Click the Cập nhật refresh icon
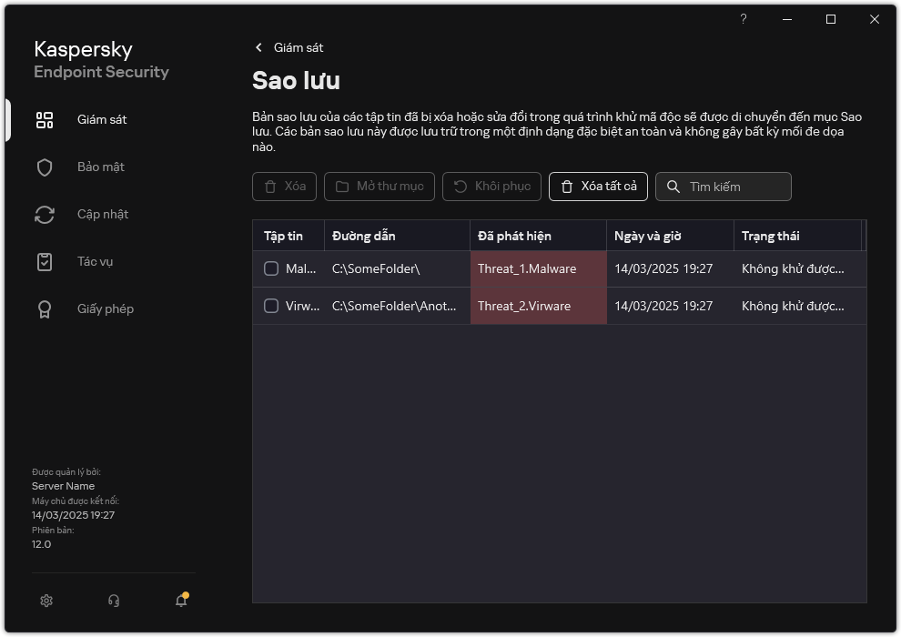This screenshot has height=637, width=901. [45, 215]
